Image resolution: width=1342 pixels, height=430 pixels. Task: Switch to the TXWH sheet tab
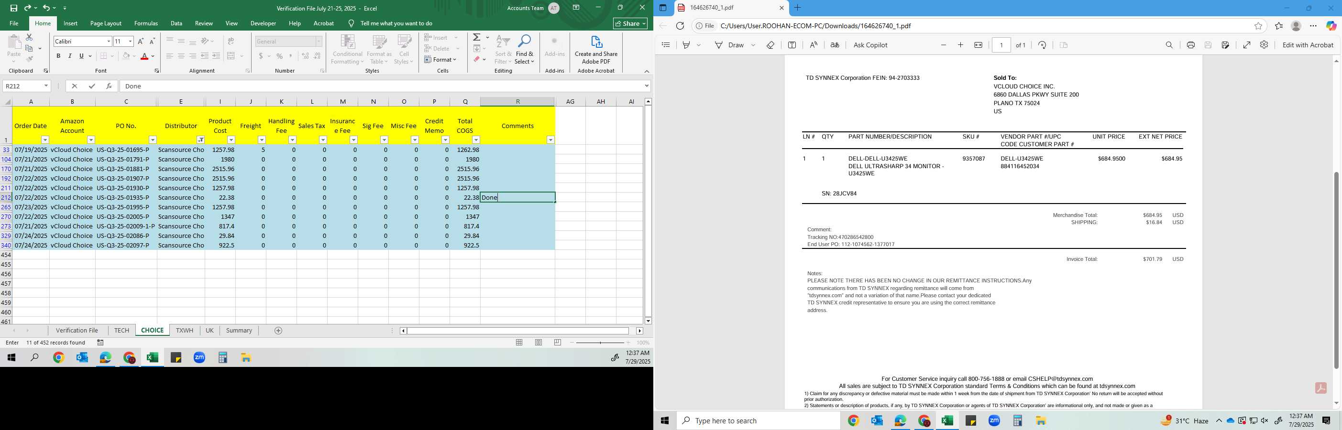185,331
